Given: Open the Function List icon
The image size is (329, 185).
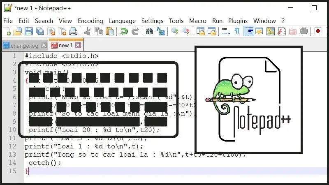Looking at the screenshot, I should click(281, 32).
